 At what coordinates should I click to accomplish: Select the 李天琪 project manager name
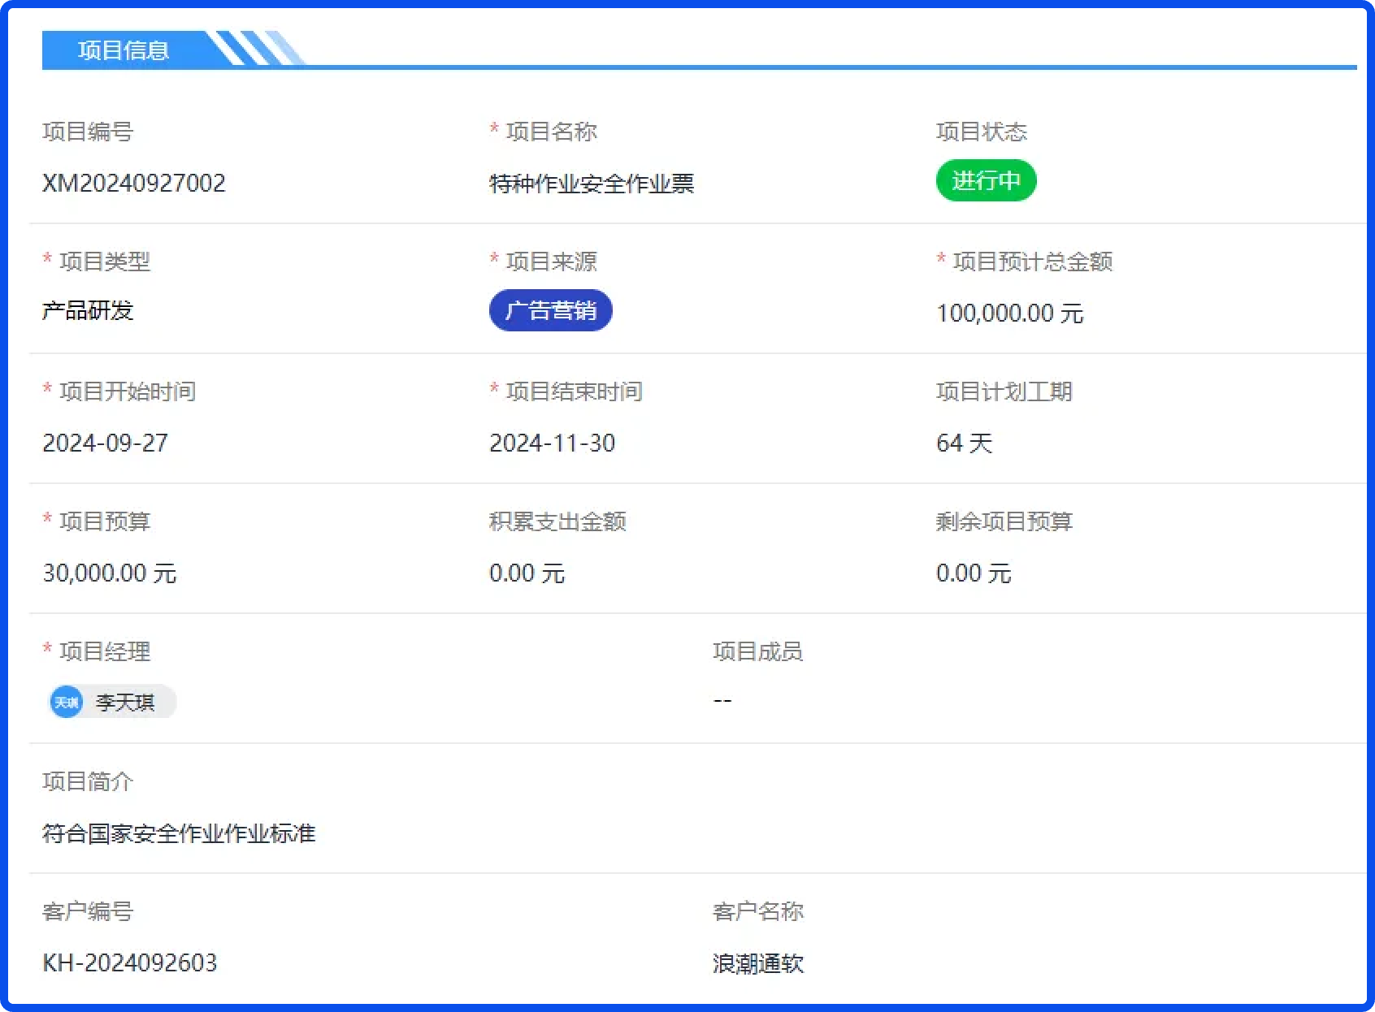point(125,703)
